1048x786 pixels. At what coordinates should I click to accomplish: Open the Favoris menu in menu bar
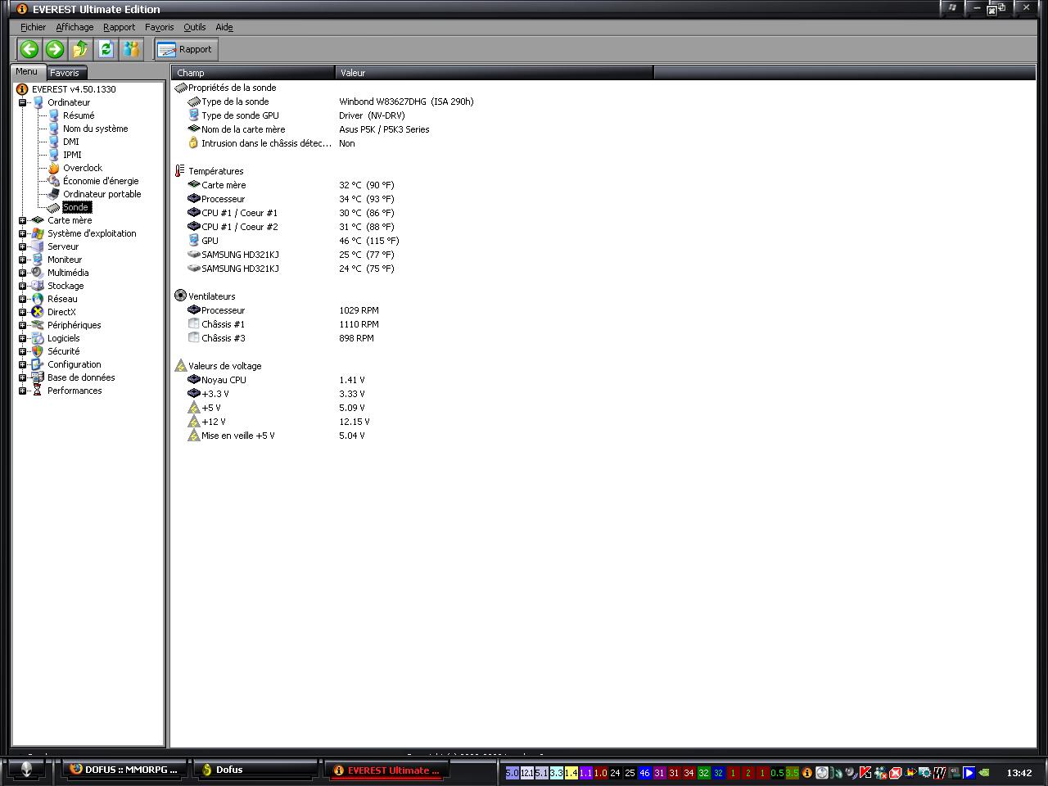160,27
